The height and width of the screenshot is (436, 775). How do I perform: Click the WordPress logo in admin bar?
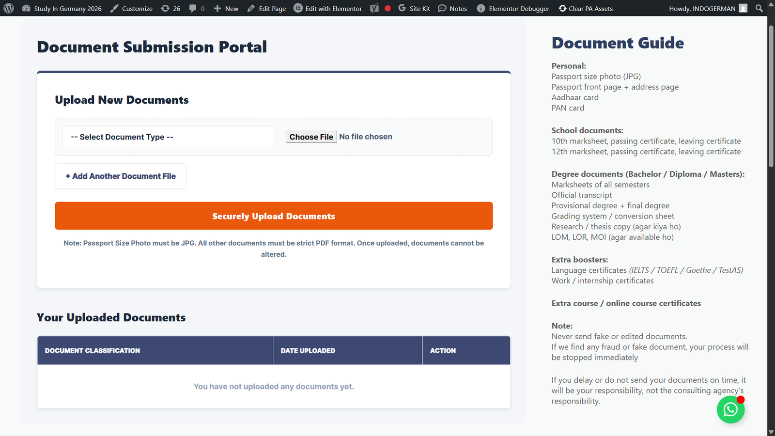click(8, 8)
